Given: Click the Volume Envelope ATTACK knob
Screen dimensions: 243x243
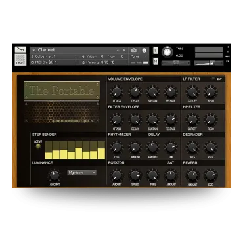Looking at the screenshot, I should click(117, 92).
